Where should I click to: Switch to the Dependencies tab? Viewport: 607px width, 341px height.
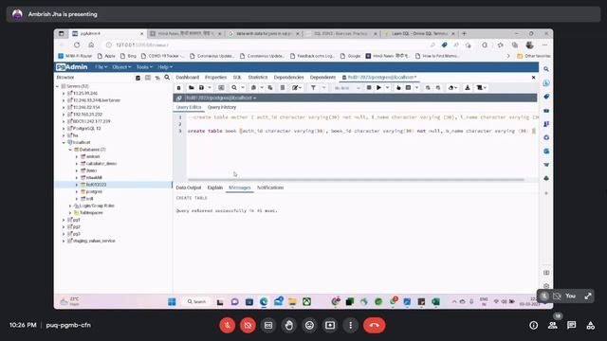point(288,78)
